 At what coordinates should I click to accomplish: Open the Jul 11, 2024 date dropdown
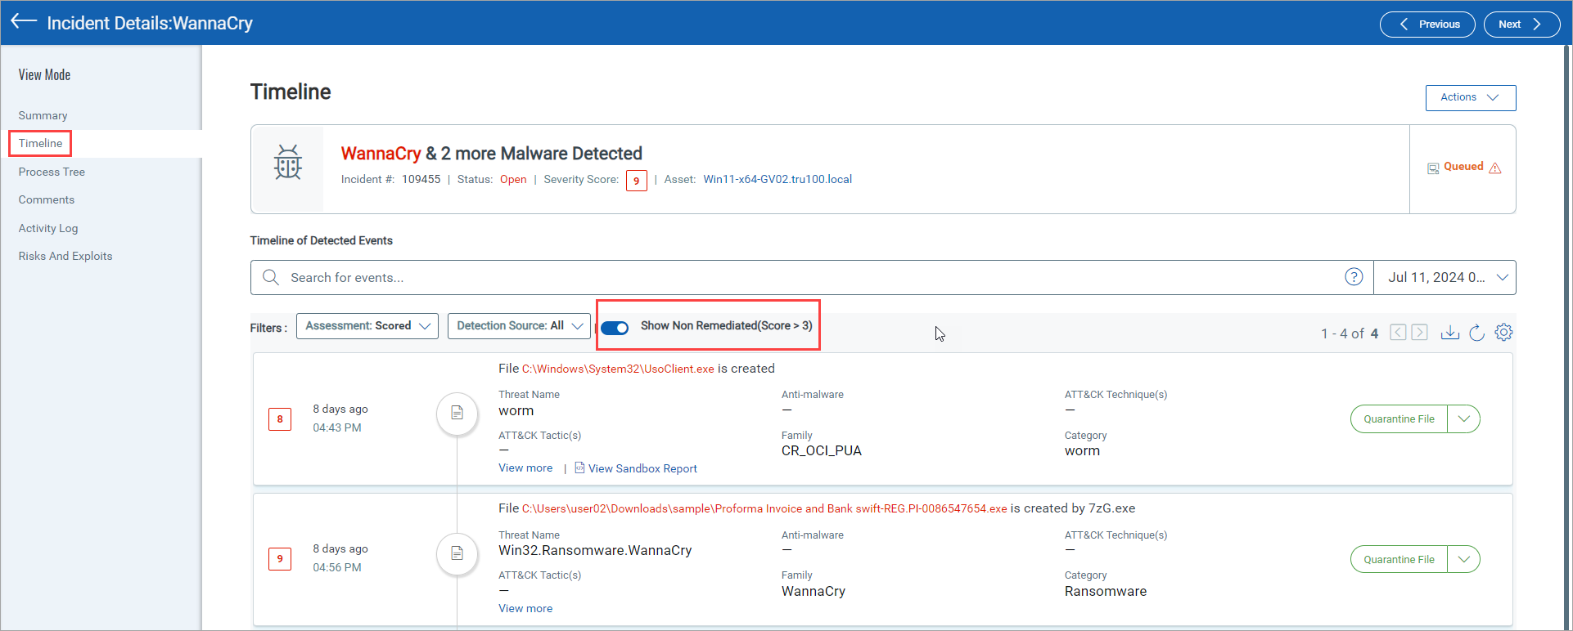(x=1445, y=277)
